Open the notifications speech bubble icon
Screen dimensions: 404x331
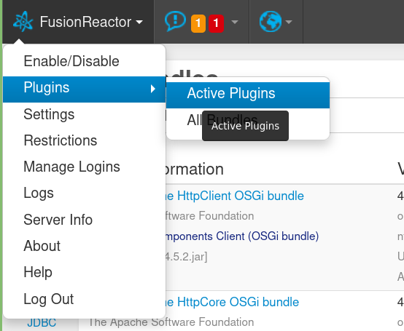pos(175,21)
